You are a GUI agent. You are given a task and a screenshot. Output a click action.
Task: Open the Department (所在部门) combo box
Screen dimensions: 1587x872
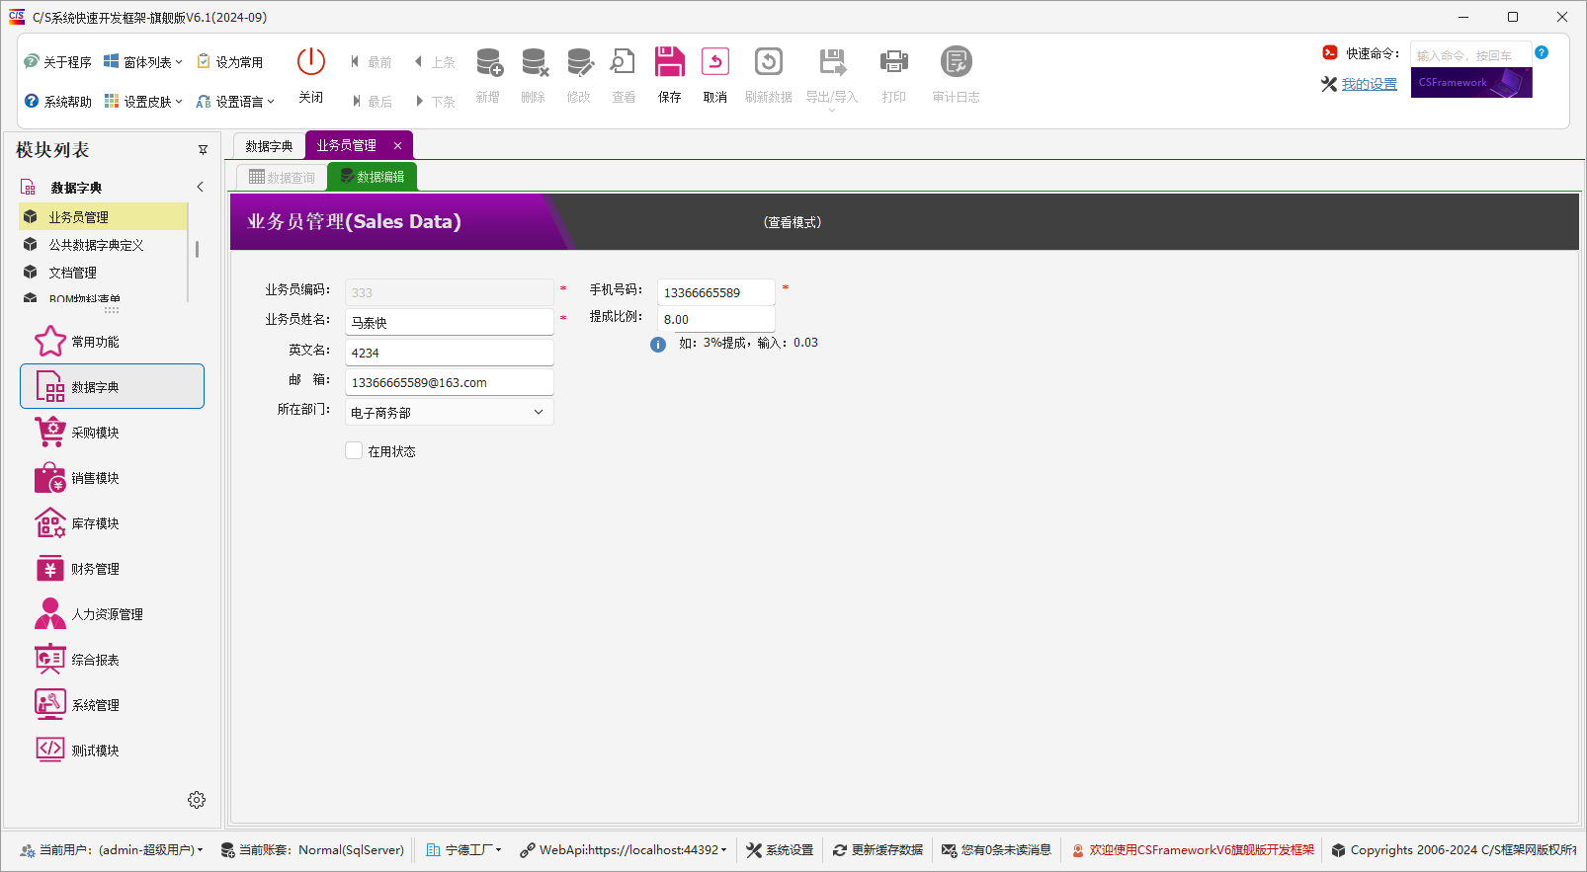tap(450, 412)
